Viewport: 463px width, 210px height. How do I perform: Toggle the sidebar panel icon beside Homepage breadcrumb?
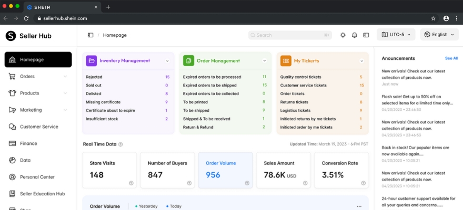coord(90,35)
